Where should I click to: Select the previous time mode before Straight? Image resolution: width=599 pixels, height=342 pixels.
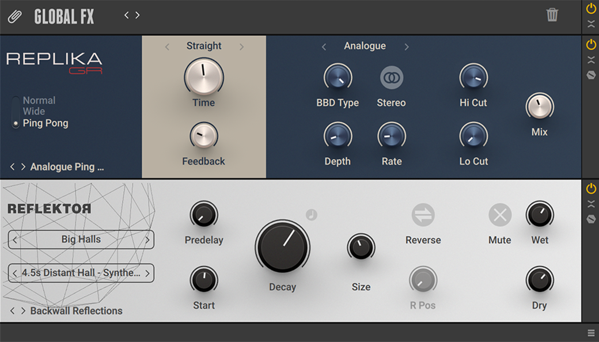[x=167, y=47]
